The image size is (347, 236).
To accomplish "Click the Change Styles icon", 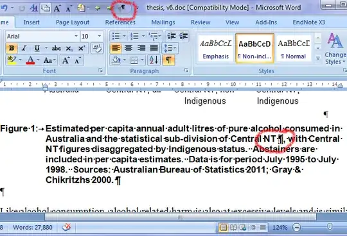I will tap(335, 49).
